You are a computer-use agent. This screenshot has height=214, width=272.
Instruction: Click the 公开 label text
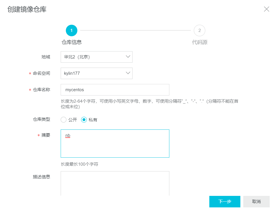coord(72,120)
